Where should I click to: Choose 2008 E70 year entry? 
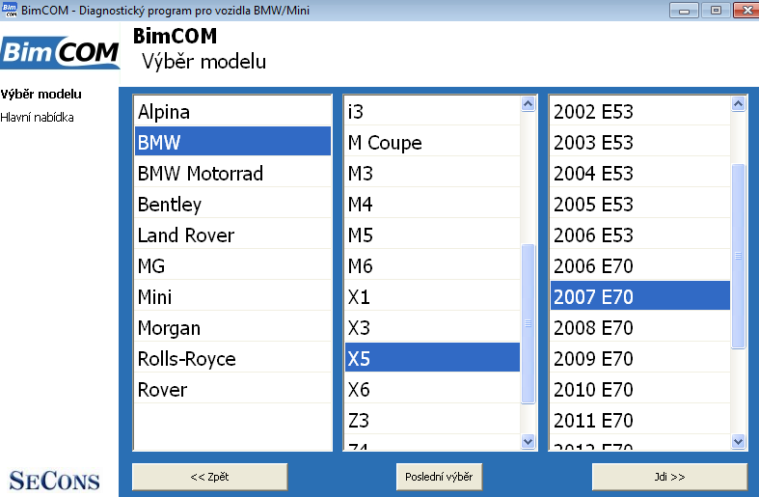[x=640, y=327]
